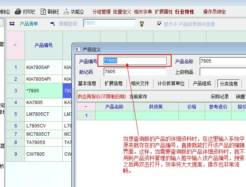246x187 pixels.
Task: Open the 产品组成 tab
Action: pyautogui.click(x=202, y=83)
